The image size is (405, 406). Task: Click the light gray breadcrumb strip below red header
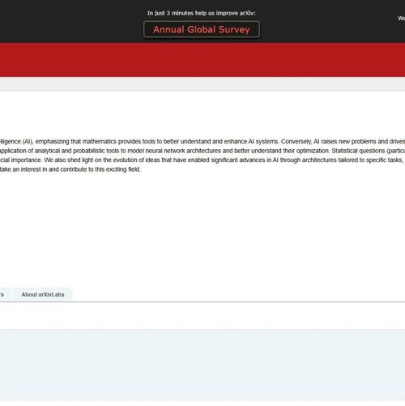click(x=202, y=83)
